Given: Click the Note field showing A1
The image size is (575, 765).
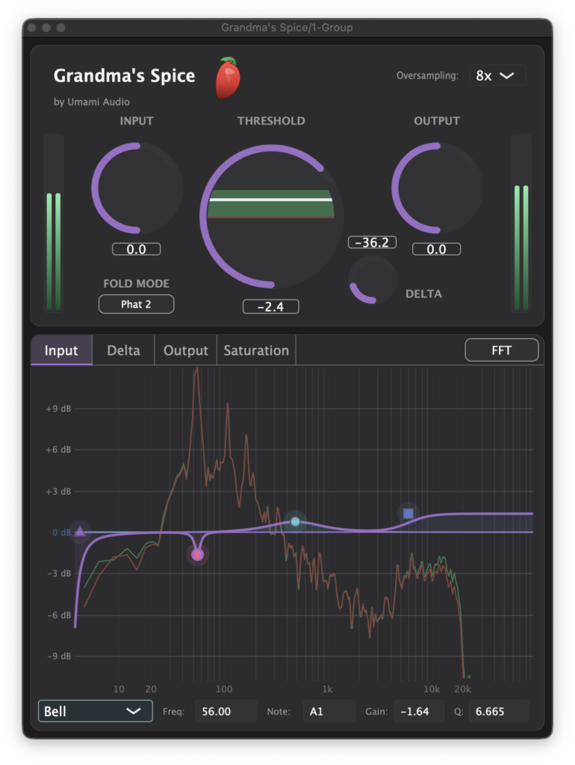Looking at the screenshot, I should pyautogui.click(x=329, y=711).
